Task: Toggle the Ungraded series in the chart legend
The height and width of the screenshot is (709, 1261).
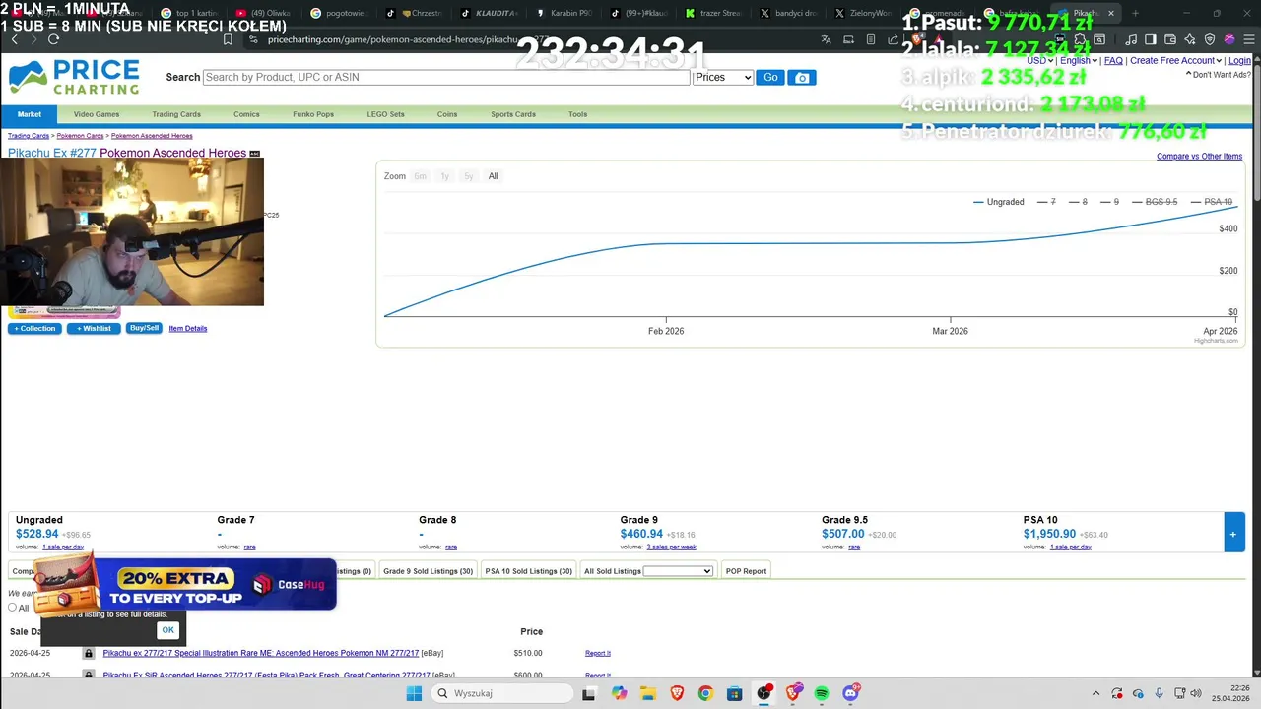Action: point(999,202)
